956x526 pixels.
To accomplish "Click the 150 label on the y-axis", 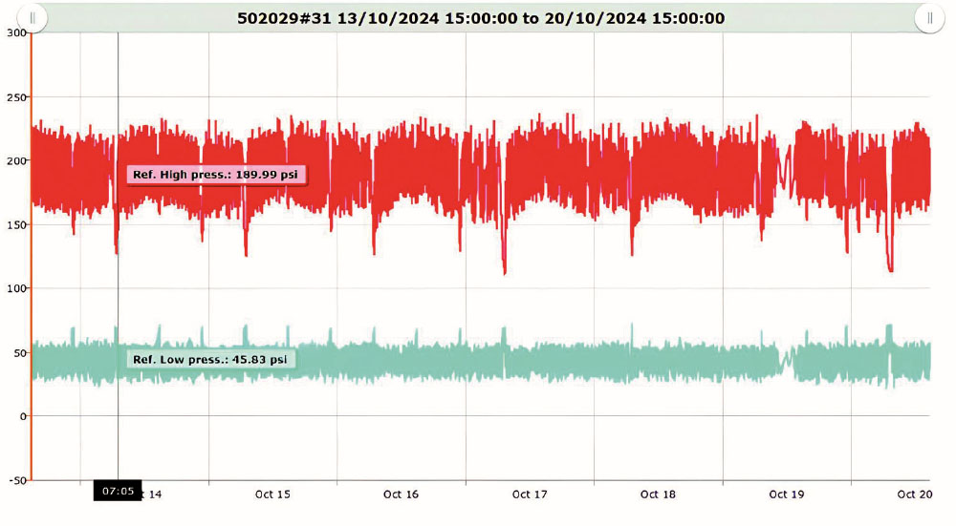I will 14,224.
